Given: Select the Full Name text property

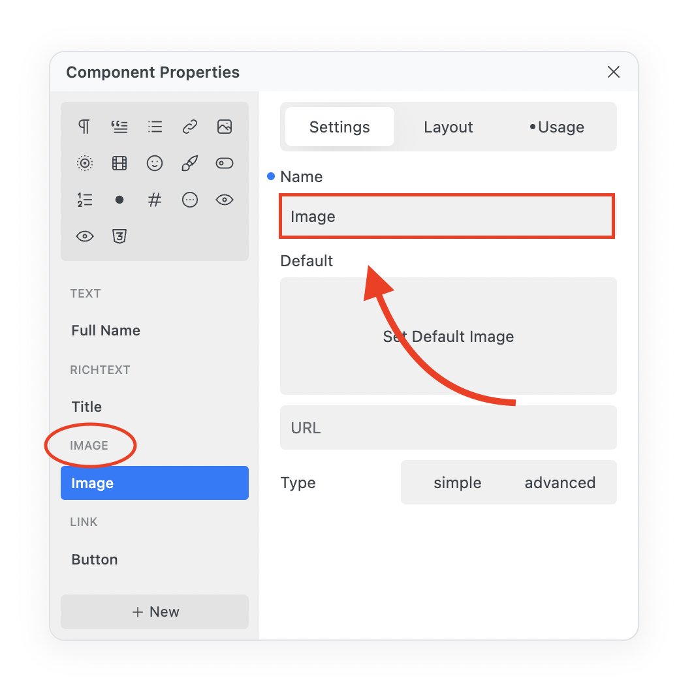Looking at the screenshot, I should click(106, 331).
